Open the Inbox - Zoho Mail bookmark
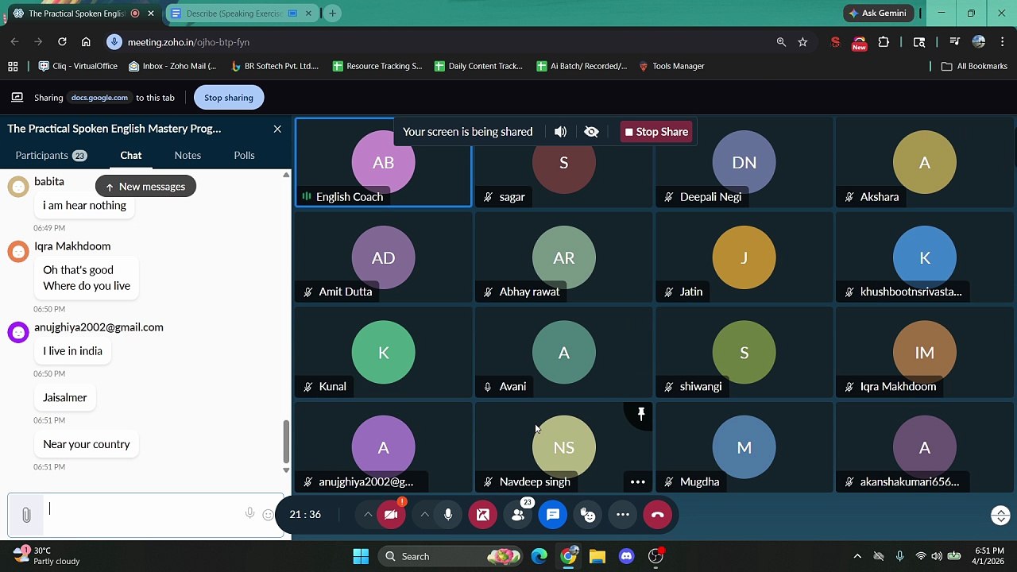The height and width of the screenshot is (572, 1017). 172,67
